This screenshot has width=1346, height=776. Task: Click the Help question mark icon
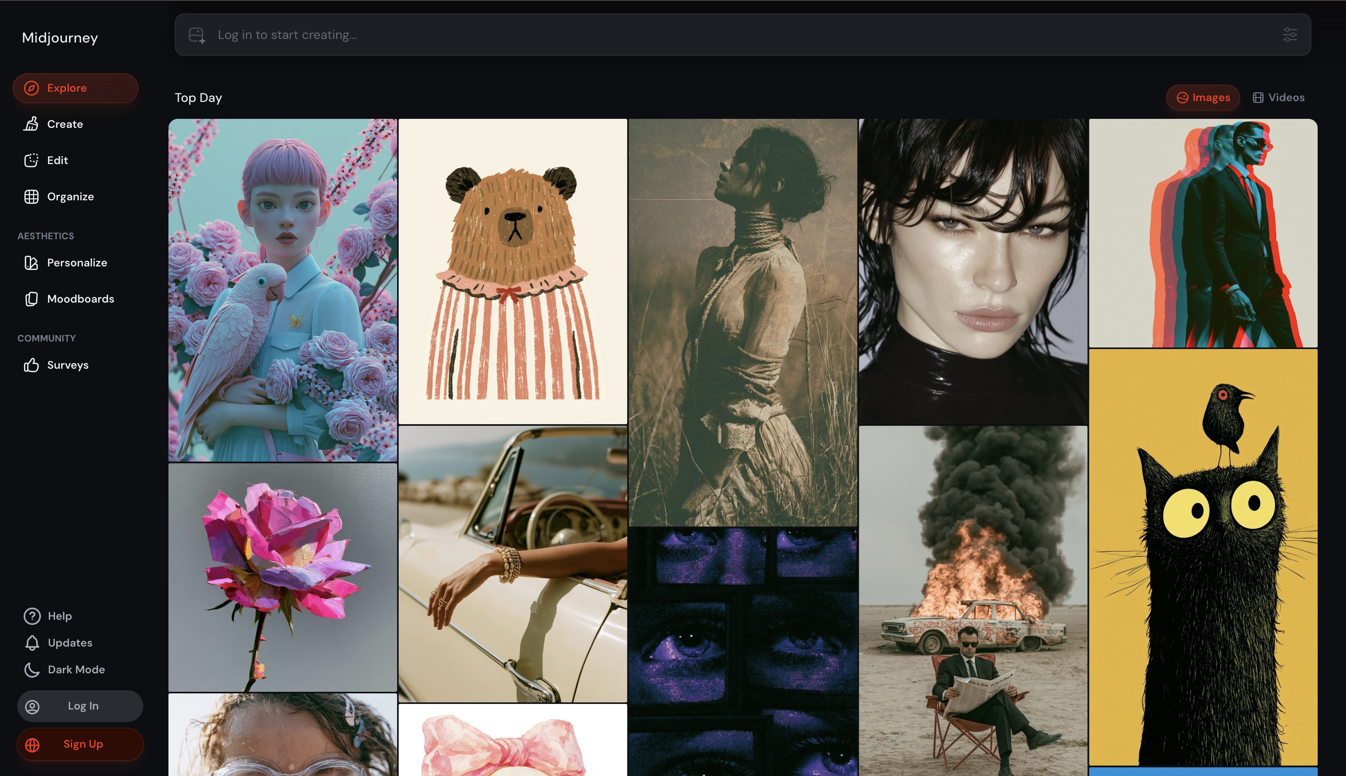click(x=32, y=615)
